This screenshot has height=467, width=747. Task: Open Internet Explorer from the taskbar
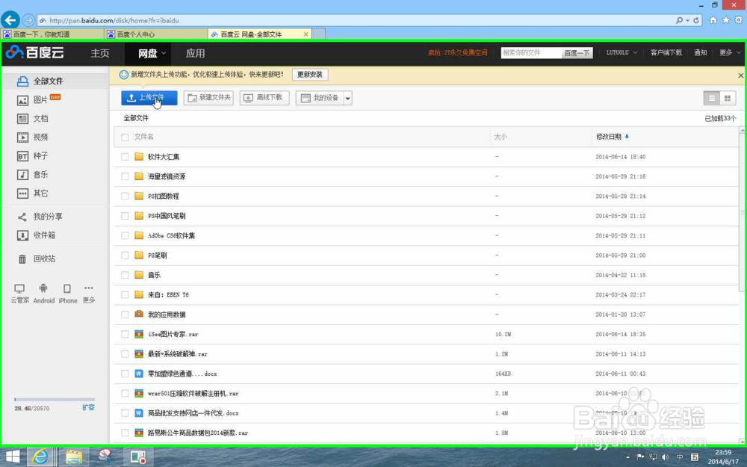40,457
